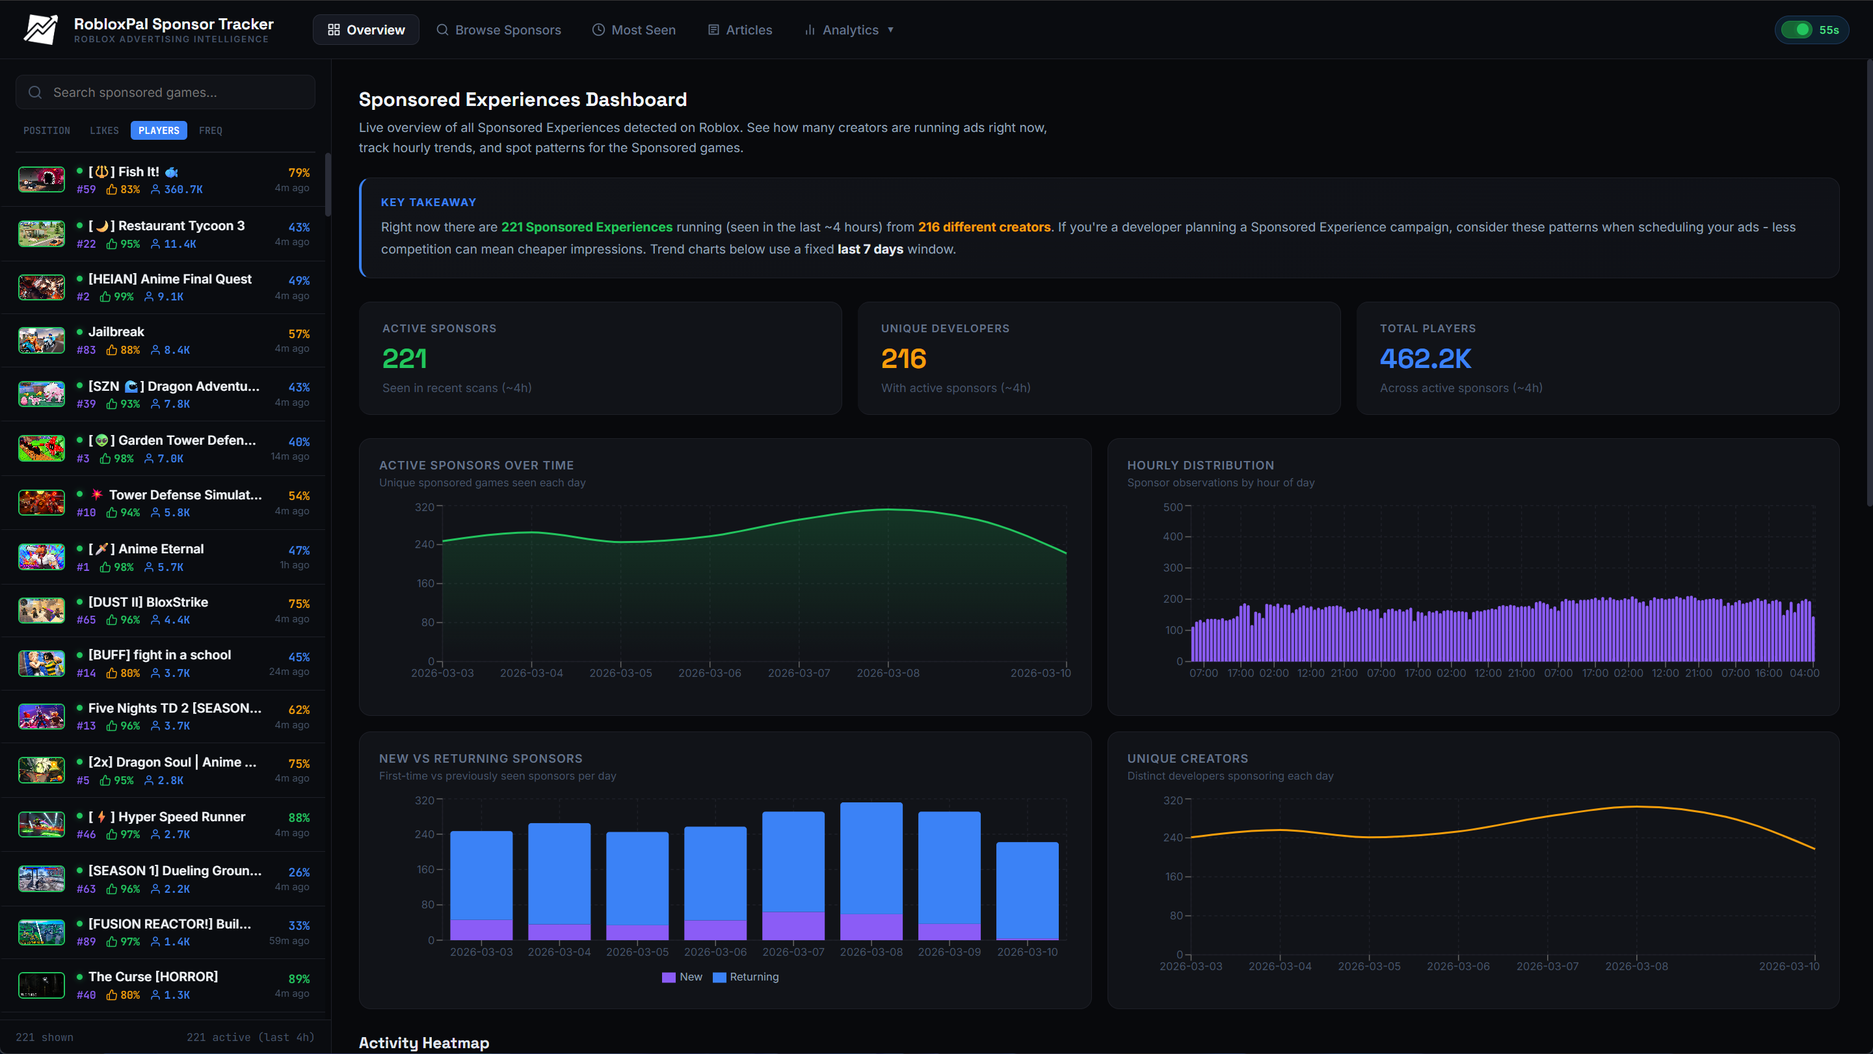
Task: Sort the sponsor list by POSITION
Action: (47, 131)
